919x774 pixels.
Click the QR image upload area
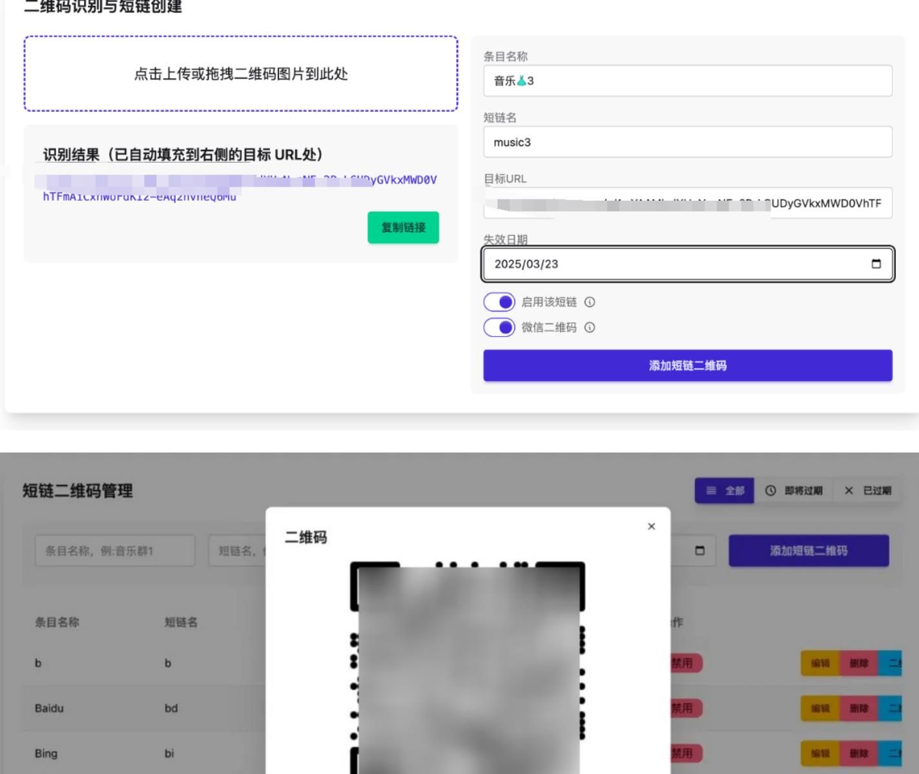click(x=242, y=74)
